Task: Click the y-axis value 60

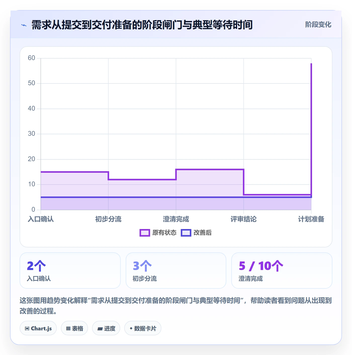Action: [31, 58]
